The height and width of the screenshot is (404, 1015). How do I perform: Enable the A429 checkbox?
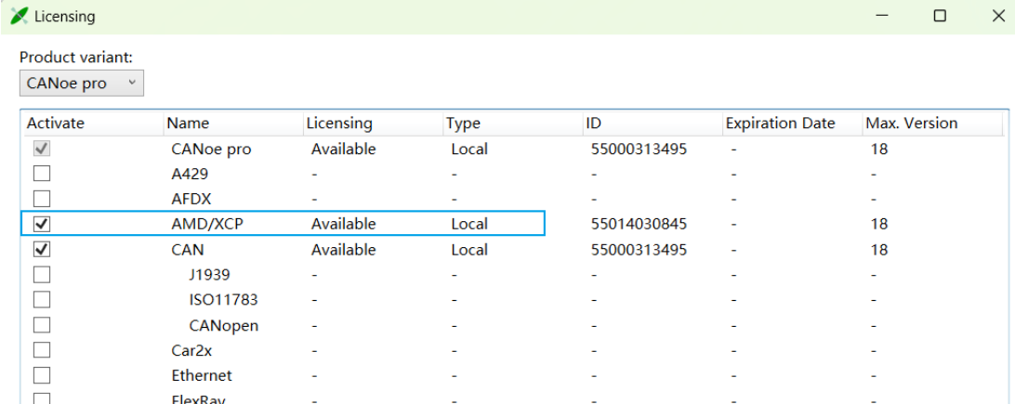pyautogui.click(x=42, y=174)
